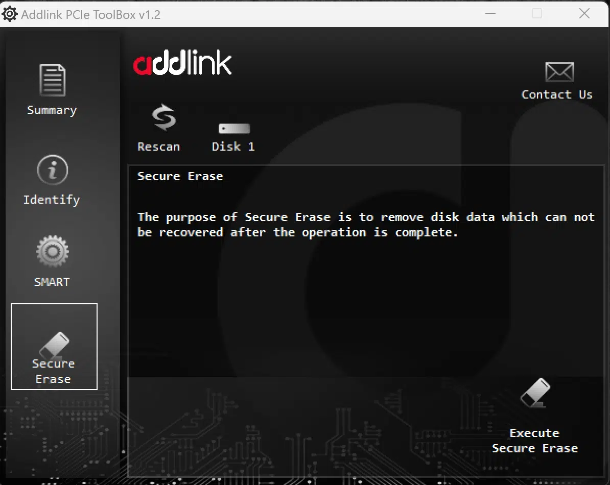Rescan for connected drives

pos(159,128)
